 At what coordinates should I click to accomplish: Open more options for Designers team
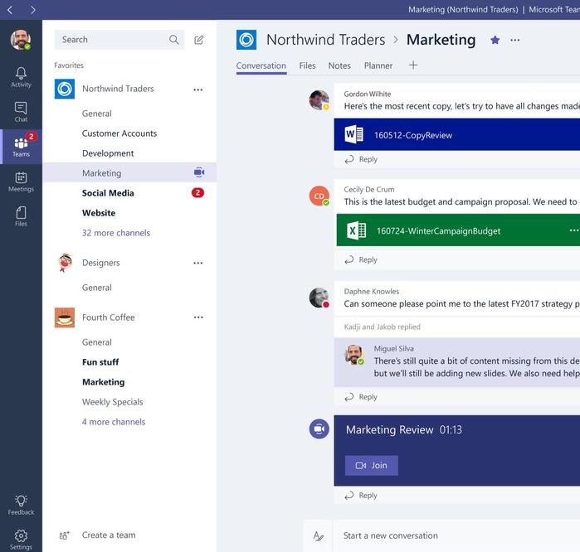point(197,263)
